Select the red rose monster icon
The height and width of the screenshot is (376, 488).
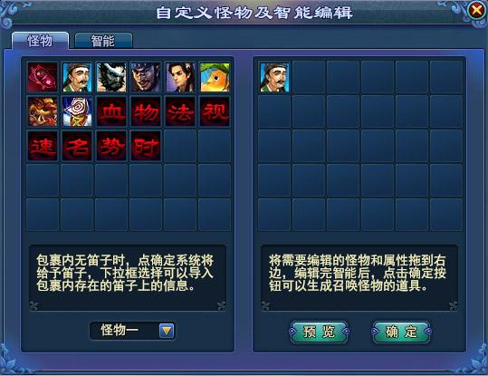pyautogui.click(x=43, y=77)
